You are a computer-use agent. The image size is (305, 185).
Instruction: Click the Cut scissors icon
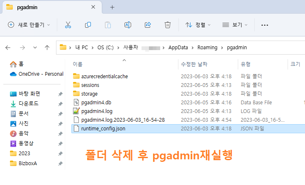pyautogui.click(x=68, y=25)
